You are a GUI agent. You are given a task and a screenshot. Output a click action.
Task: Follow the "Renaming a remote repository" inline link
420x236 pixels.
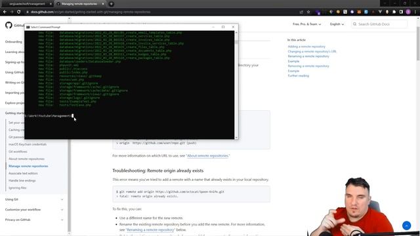pyautogui.click(x=150, y=230)
